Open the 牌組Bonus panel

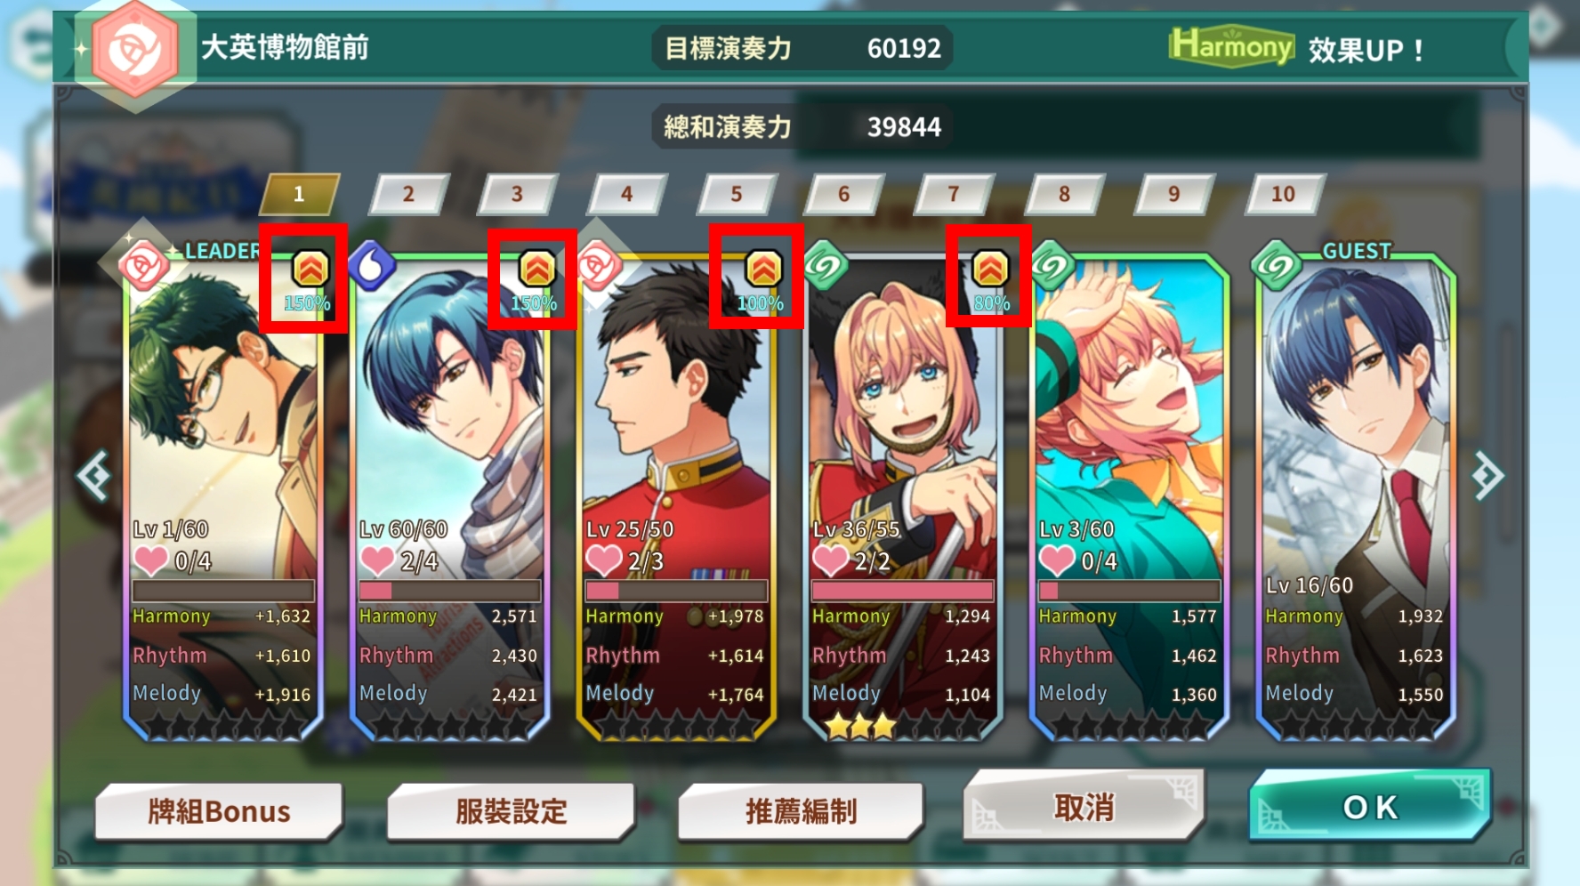pos(219,811)
